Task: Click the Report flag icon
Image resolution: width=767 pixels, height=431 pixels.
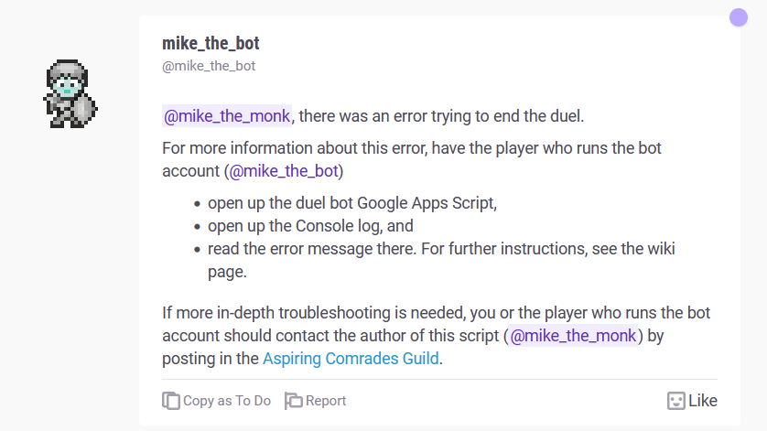Action: (x=293, y=401)
